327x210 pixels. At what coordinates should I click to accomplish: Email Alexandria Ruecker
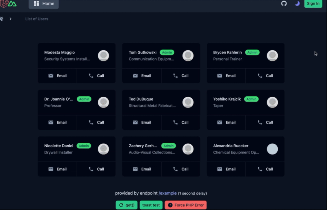pos(226,169)
